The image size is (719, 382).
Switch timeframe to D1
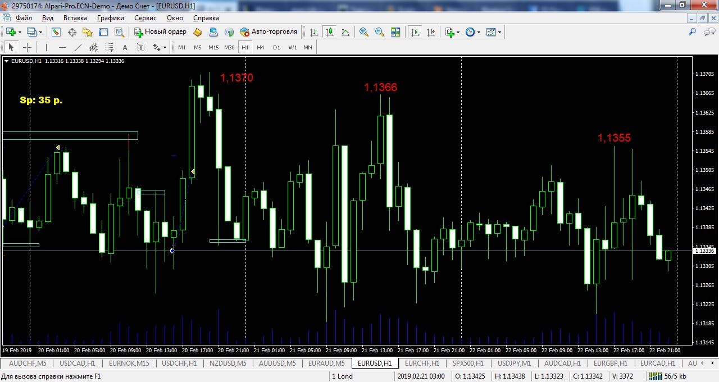276,47
